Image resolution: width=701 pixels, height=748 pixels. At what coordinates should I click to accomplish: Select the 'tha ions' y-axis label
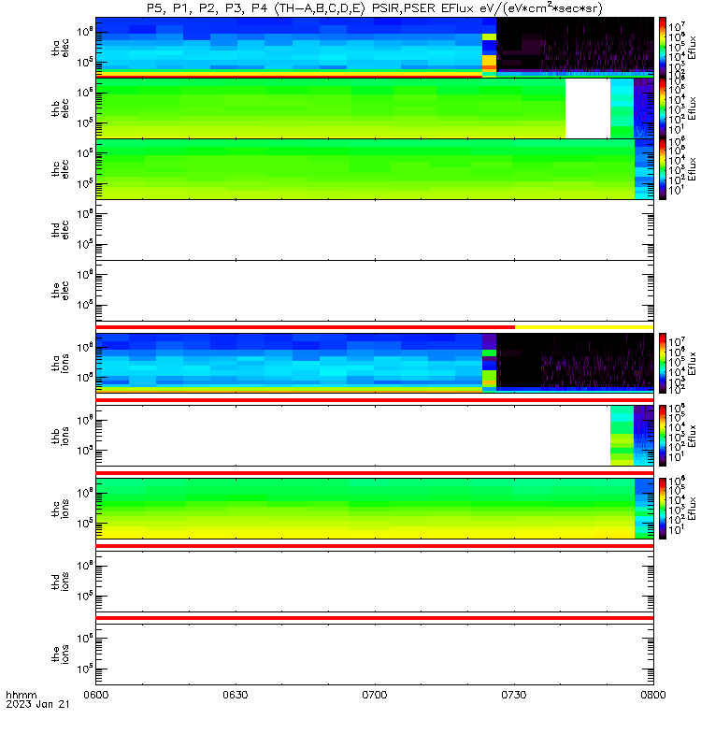pyautogui.click(x=61, y=363)
